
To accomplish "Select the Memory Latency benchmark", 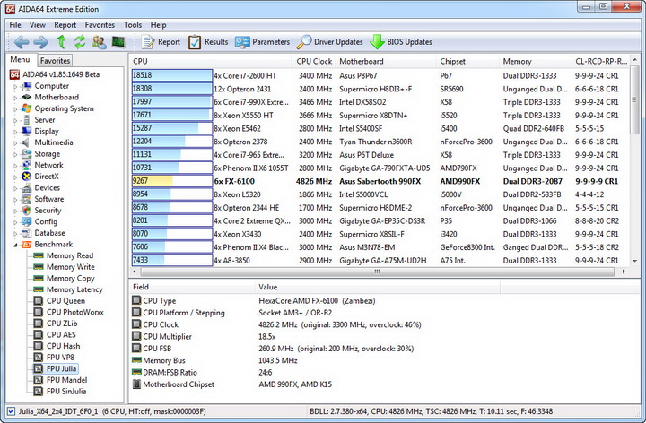I will coord(74,289).
